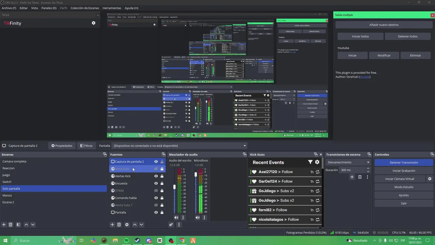The width and height of the screenshot is (435, 245).
Task: Mute Audio del escritorio
Action: point(176,217)
